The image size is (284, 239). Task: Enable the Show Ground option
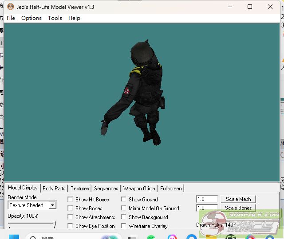[123, 200]
